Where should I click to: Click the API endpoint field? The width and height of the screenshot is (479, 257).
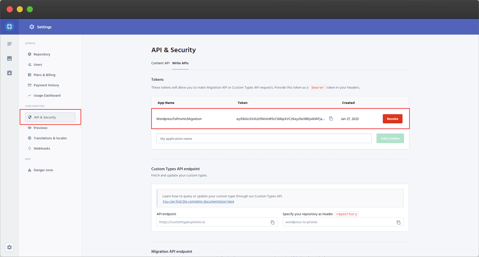point(217,222)
